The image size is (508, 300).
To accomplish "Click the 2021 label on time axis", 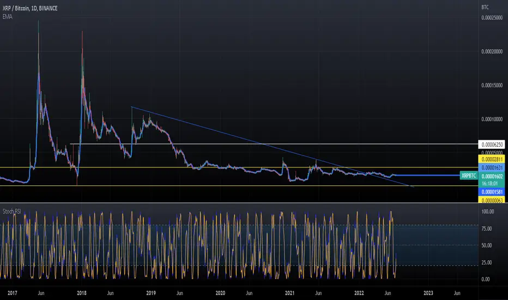I will click(x=289, y=293).
